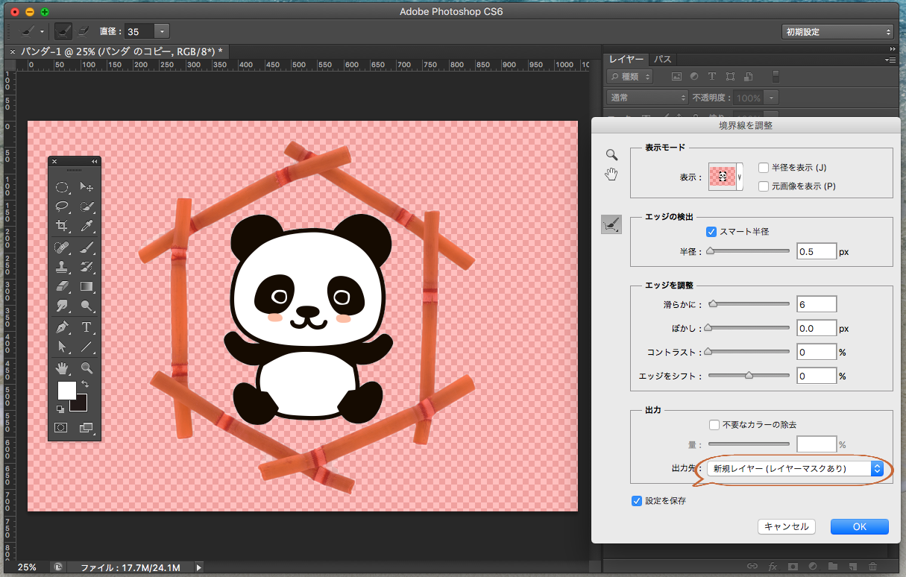Image resolution: width=906 pixels, height=577 pixels.
Task: Select the Hand tool in the dialog
Action: 611,174
